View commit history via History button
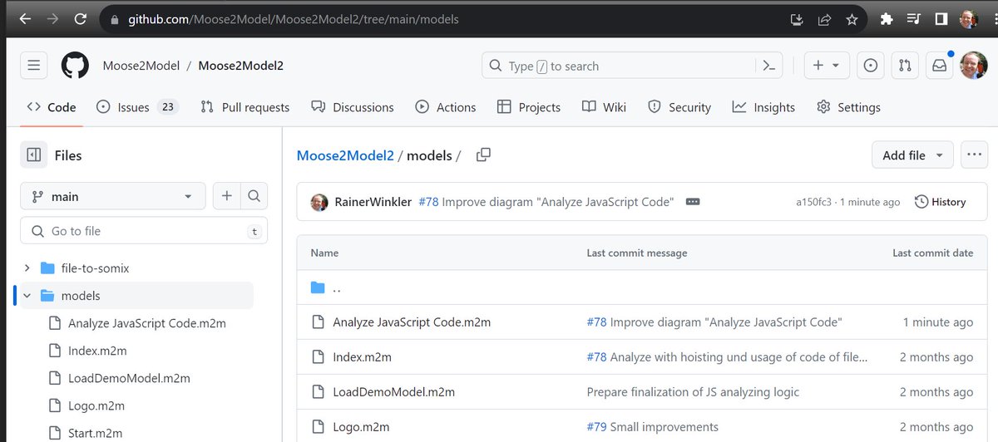The image size is (998, 442). pyautogui.click(x=941, y=202)
